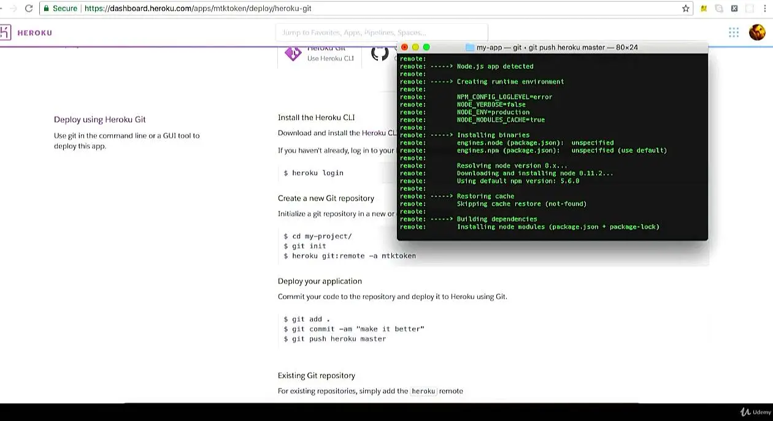Open 'Download and install the Heroku CLI' link
The height and width of the screenshot is (421, 773).
pos(337,133)
